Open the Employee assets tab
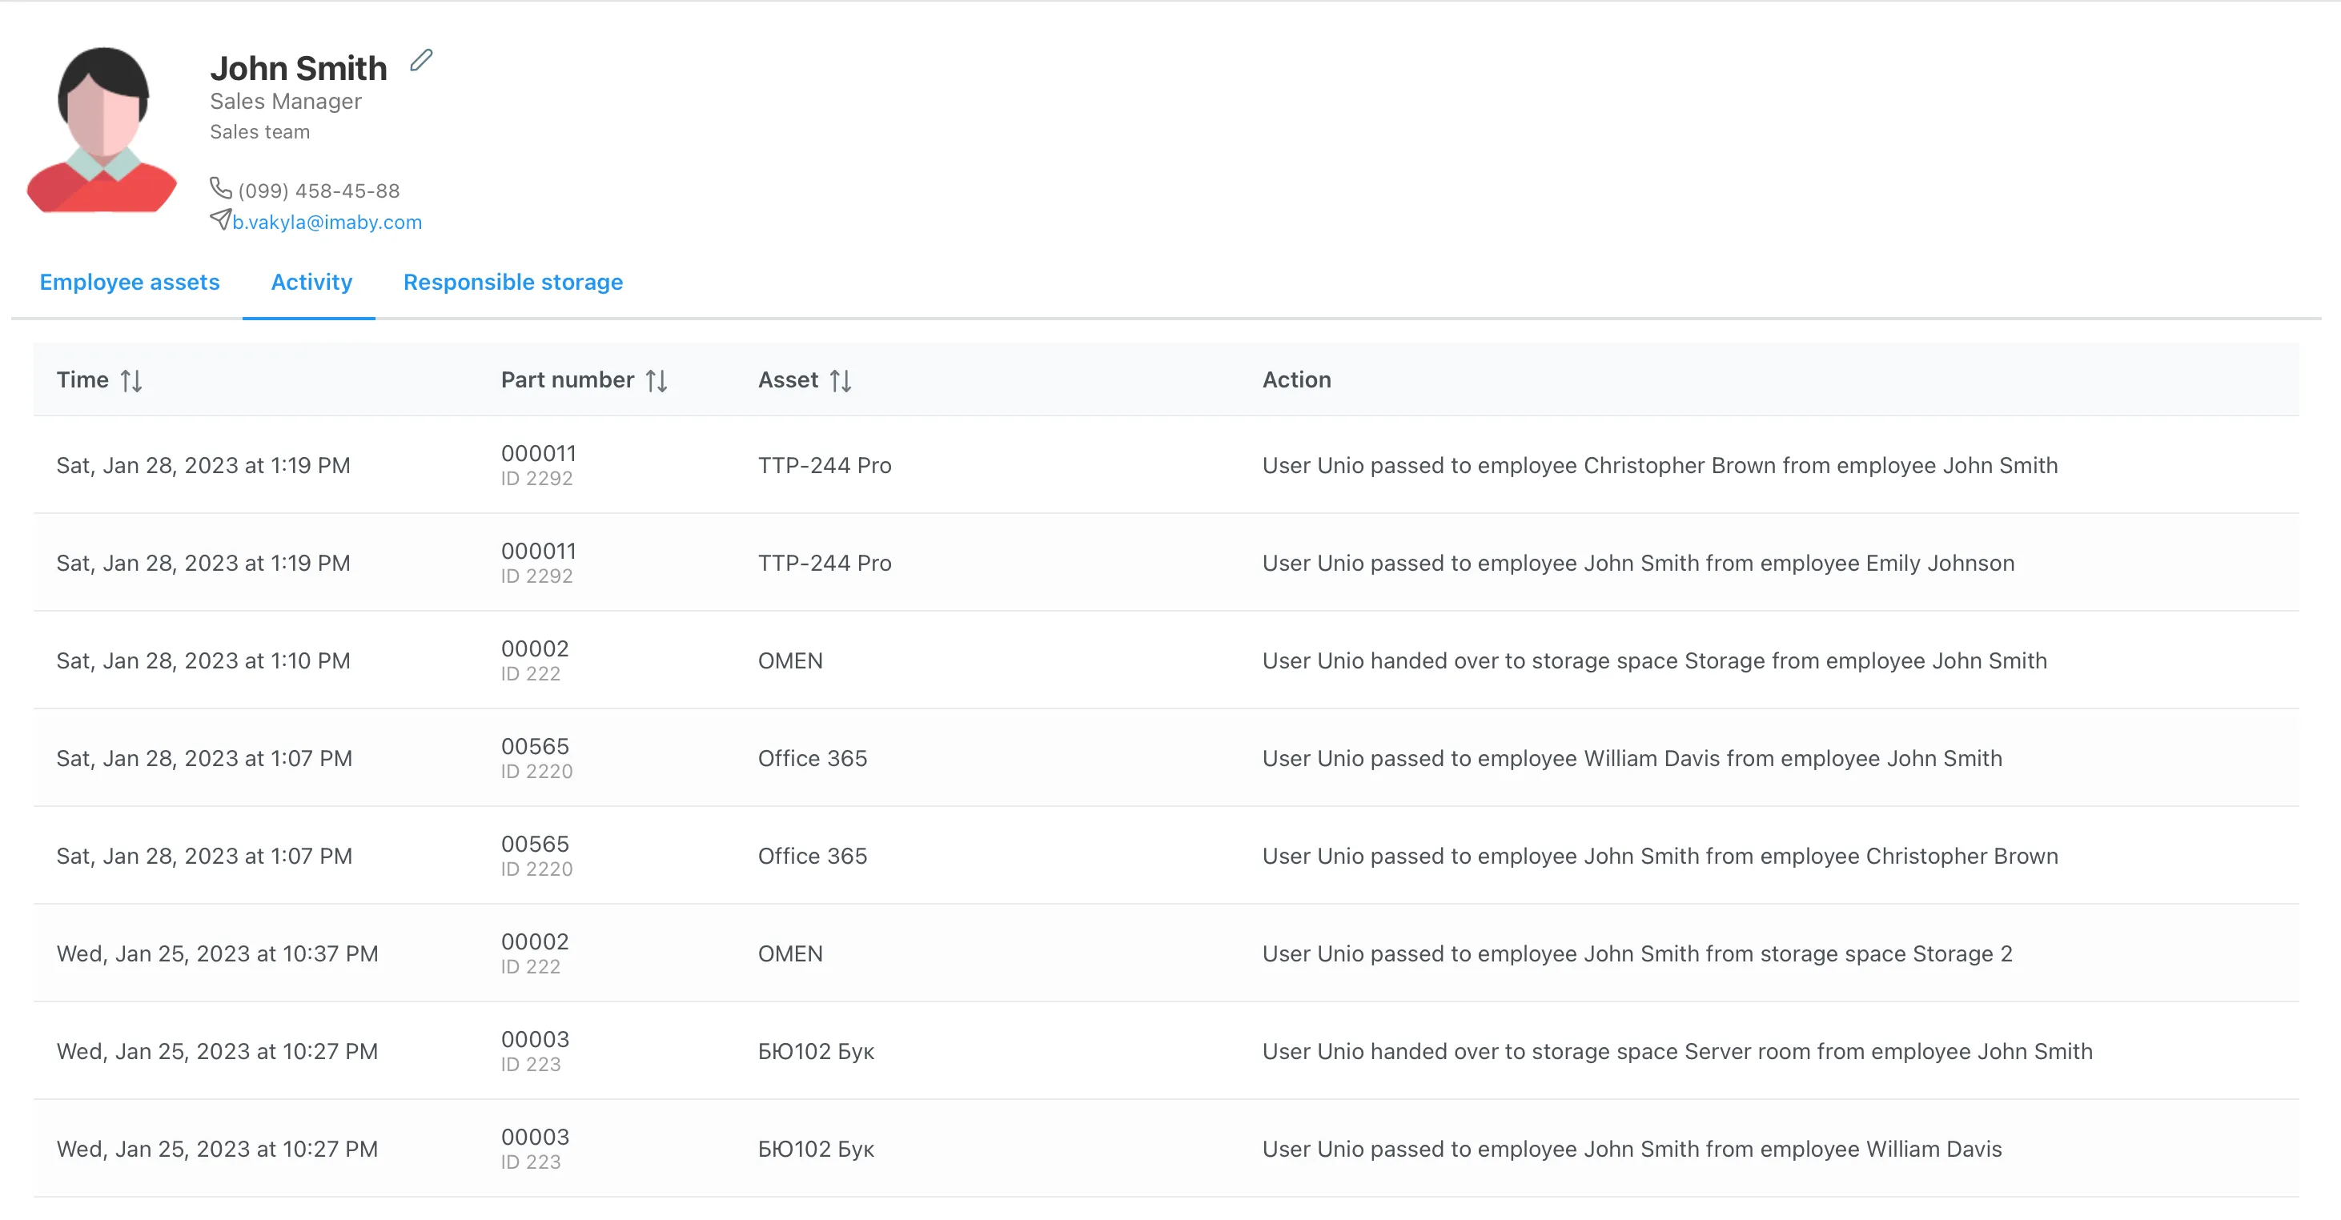The image size is (2341, 1220). pyautogui.click(x=130, y=283)
